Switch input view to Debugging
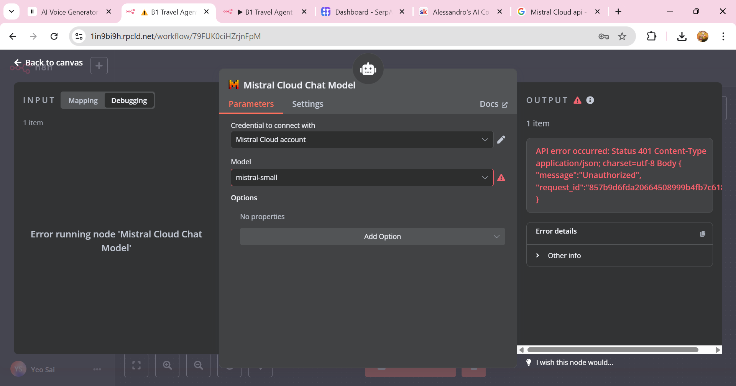The height and width of the screenshot is (386, 736). 129,100
